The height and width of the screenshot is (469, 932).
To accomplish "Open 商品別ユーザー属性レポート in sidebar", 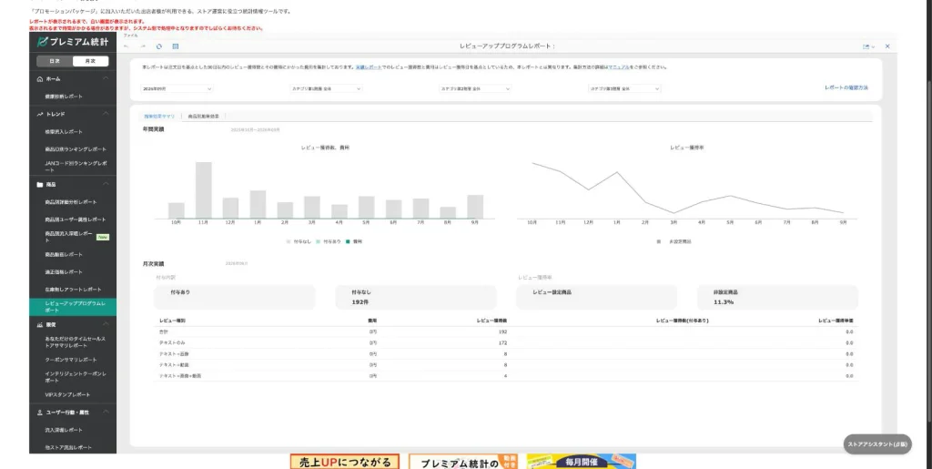I will pyautogui.click(x=76, y=219).
